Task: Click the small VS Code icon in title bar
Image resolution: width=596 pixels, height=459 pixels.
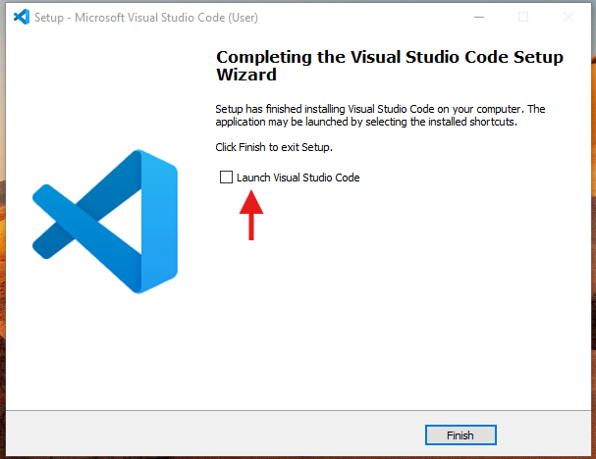Action: (22, 17)
